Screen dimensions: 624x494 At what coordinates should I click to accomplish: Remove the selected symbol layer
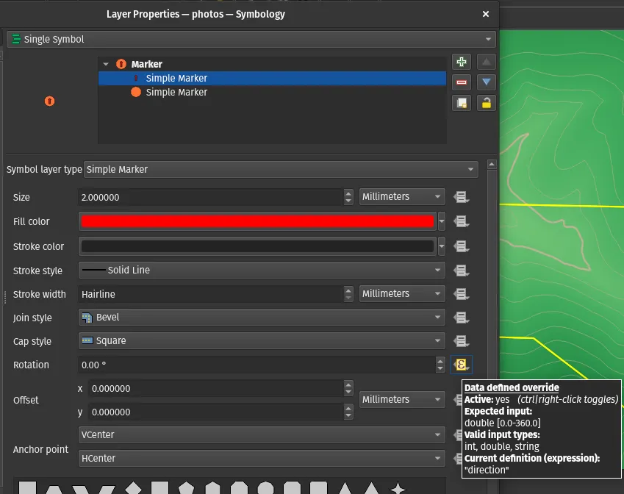(x=462, y=82)
